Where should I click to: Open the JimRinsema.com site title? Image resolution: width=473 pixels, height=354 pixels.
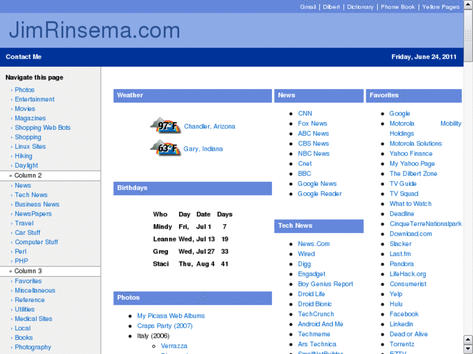[94, 30]
